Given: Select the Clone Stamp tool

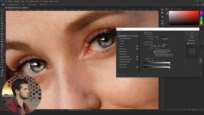Looking at the screenshot, I should (2, 34).
